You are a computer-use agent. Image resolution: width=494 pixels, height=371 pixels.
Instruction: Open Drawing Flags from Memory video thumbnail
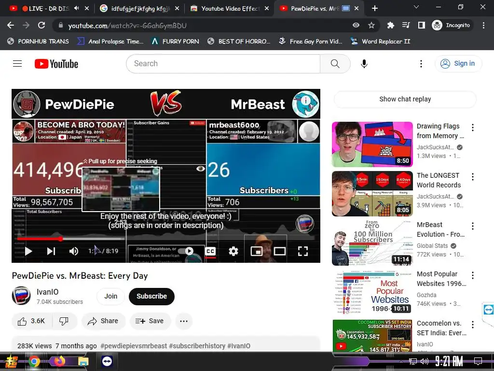(x=372, y=144)
